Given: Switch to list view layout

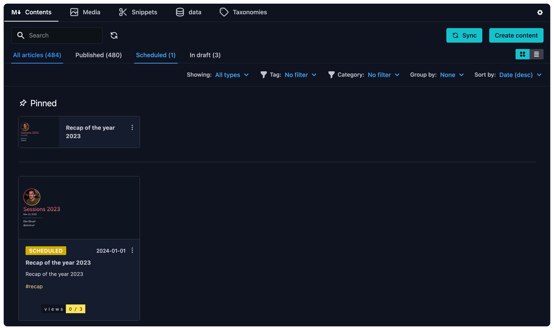Looking at the screenshot, I should [x=536, y=54].
